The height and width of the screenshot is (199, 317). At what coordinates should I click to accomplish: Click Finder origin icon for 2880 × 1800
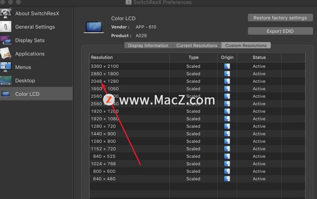click(227, 74)
